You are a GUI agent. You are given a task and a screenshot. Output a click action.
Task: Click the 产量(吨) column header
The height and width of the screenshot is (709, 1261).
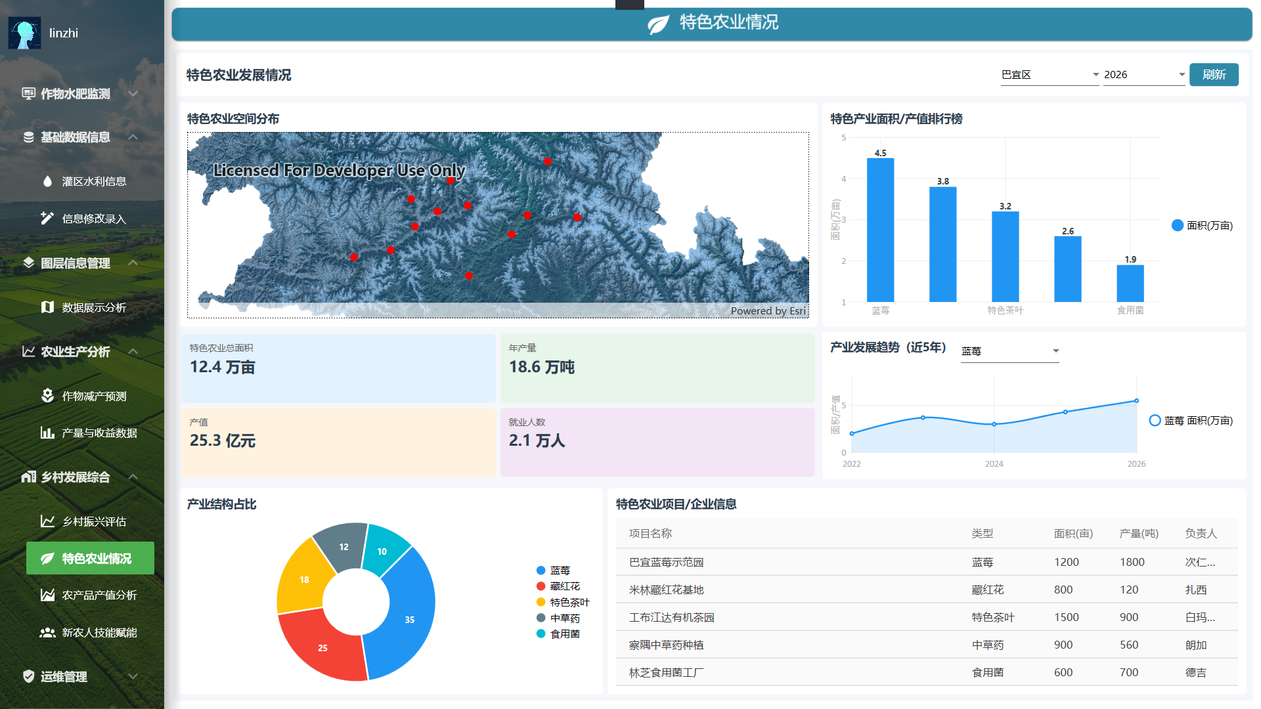pyautogui.click(x=1139, y=534)
